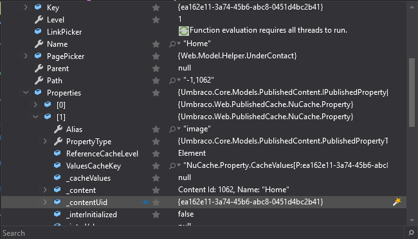418x239 pixels.
Task: Select the Parent row name
Action: (x=58, y=69)
